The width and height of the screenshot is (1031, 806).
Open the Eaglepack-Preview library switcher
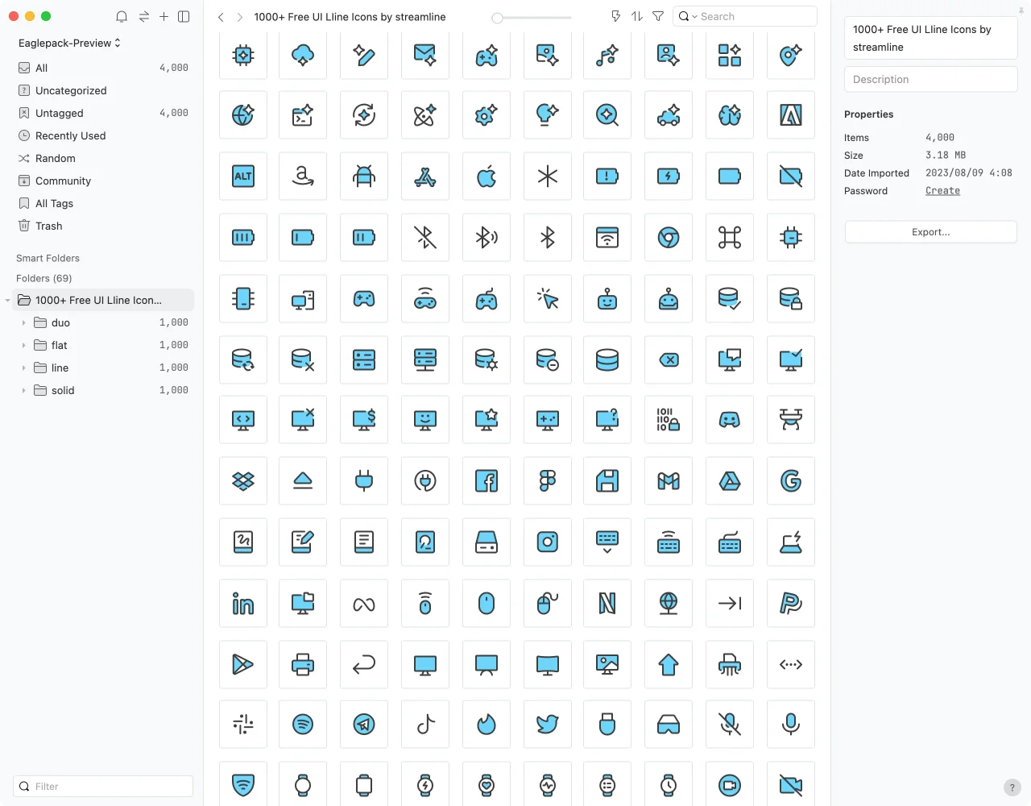point(69,43)
